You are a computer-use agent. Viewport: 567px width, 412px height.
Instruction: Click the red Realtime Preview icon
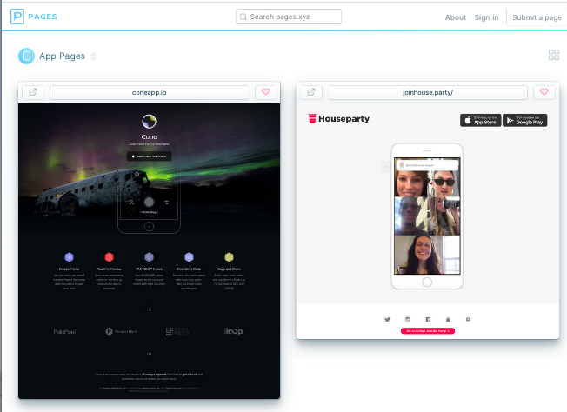point(110,257)
